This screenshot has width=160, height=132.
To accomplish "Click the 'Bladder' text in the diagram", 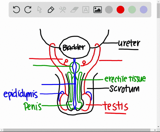I will pyautogui.click(x=74, y=48).
